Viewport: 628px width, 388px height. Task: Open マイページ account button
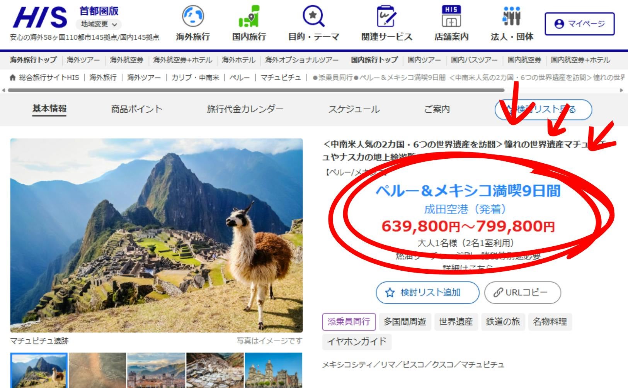(x=579, y=24)
